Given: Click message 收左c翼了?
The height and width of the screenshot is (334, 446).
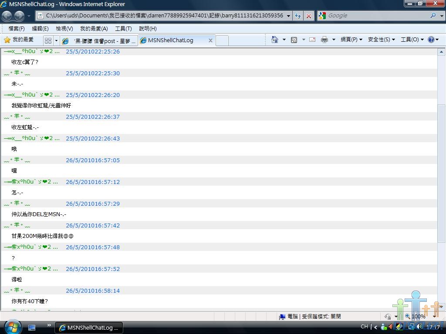Looking at the screenshot, I should tap(25, 62).
